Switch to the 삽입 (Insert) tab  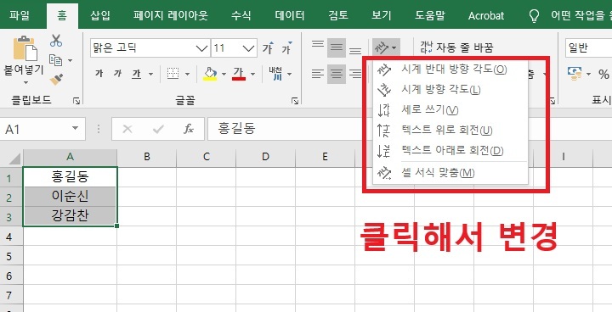point(100,15)
